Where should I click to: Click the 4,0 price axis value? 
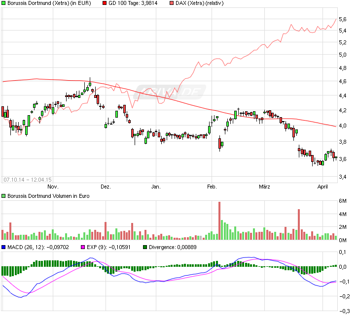point(343,126)
